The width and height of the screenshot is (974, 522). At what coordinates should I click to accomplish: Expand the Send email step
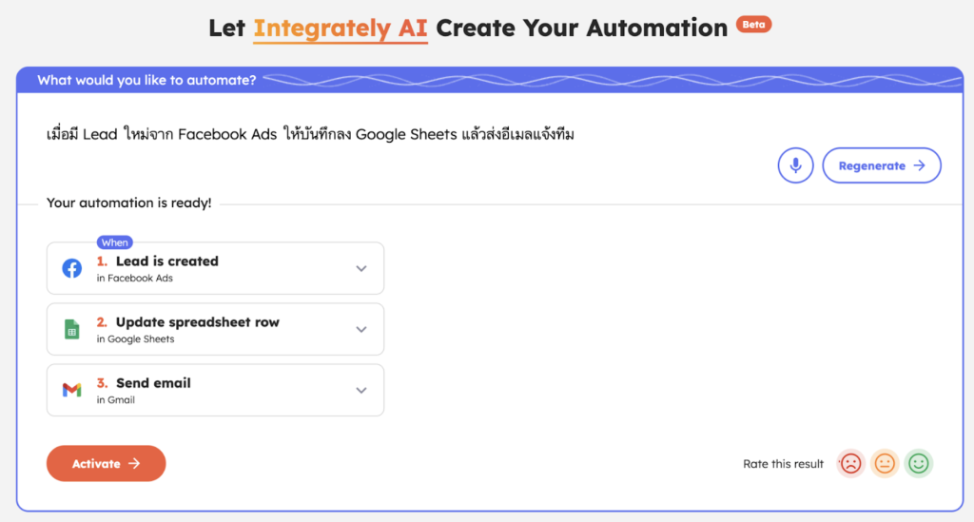click(x=361, y=391)
